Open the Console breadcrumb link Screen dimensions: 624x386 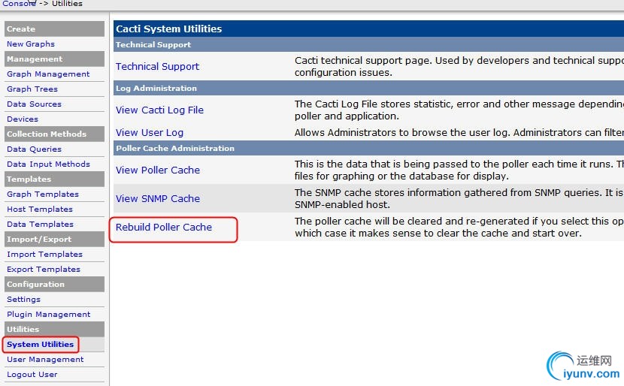tap(19, 3)
